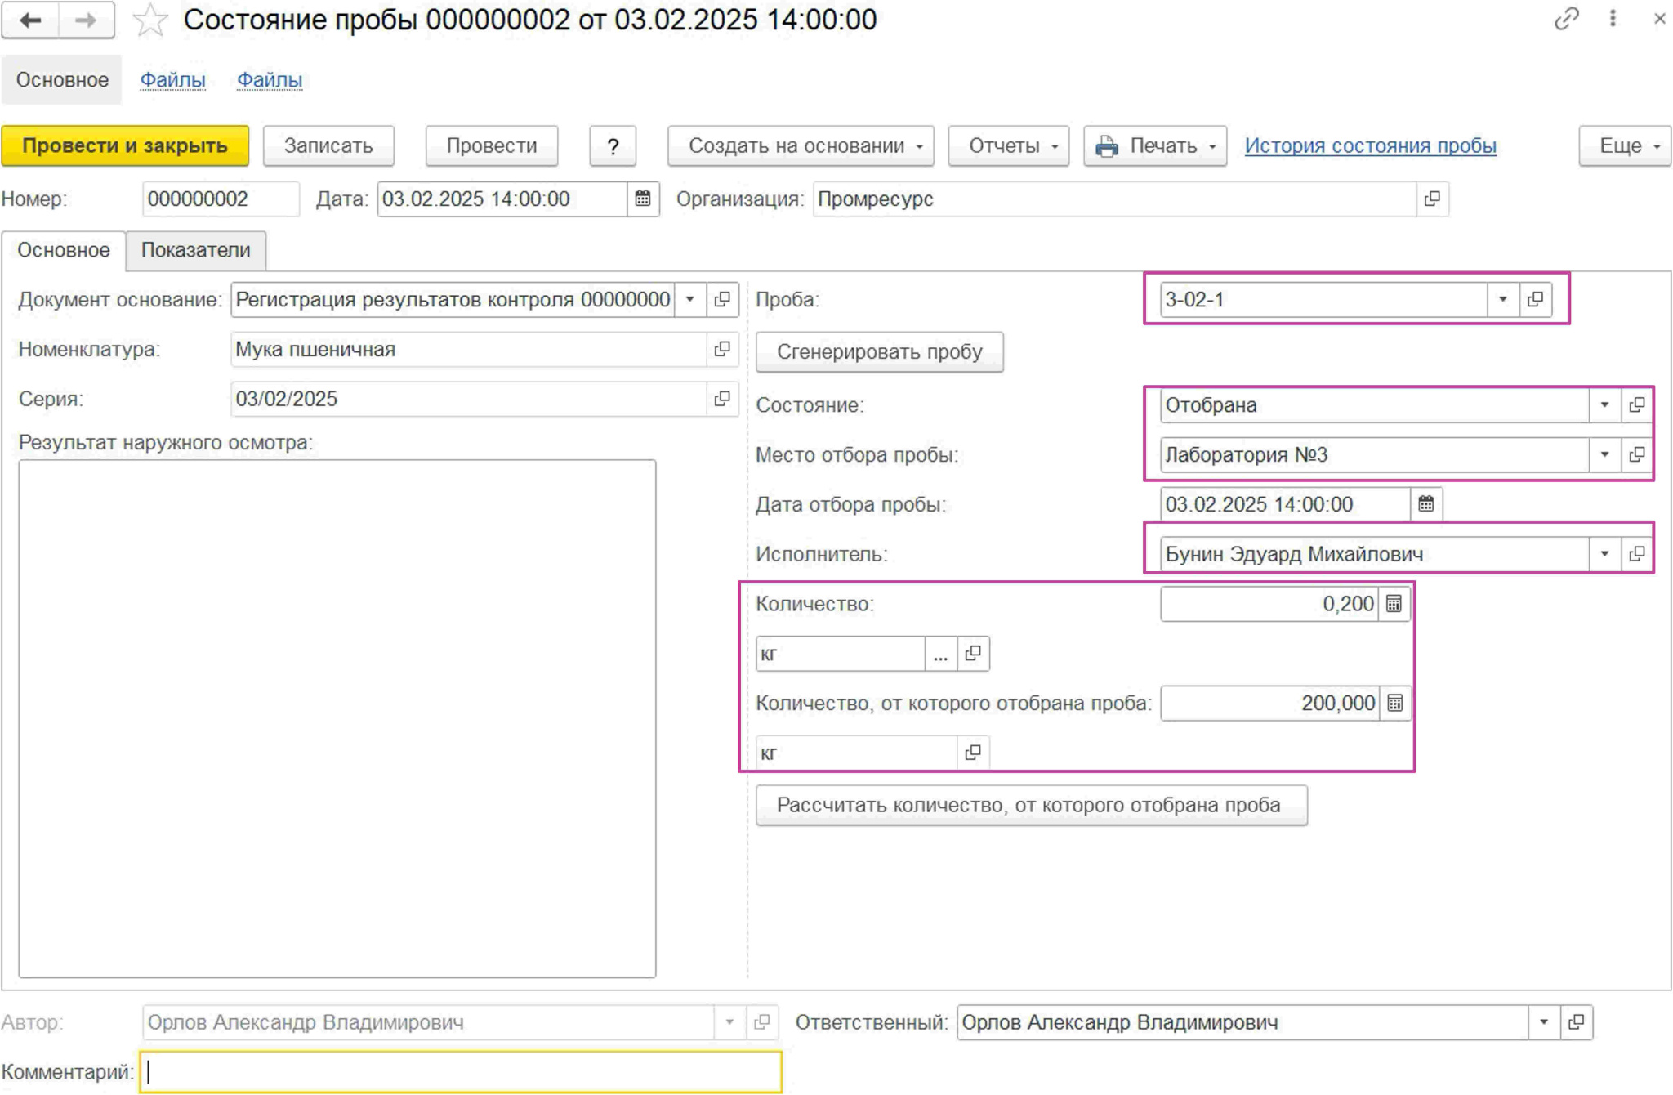Open calculator for the 200,000 quantity field
Viewport: 1673px width, 1095px height.
click(x=1395, y=703)
